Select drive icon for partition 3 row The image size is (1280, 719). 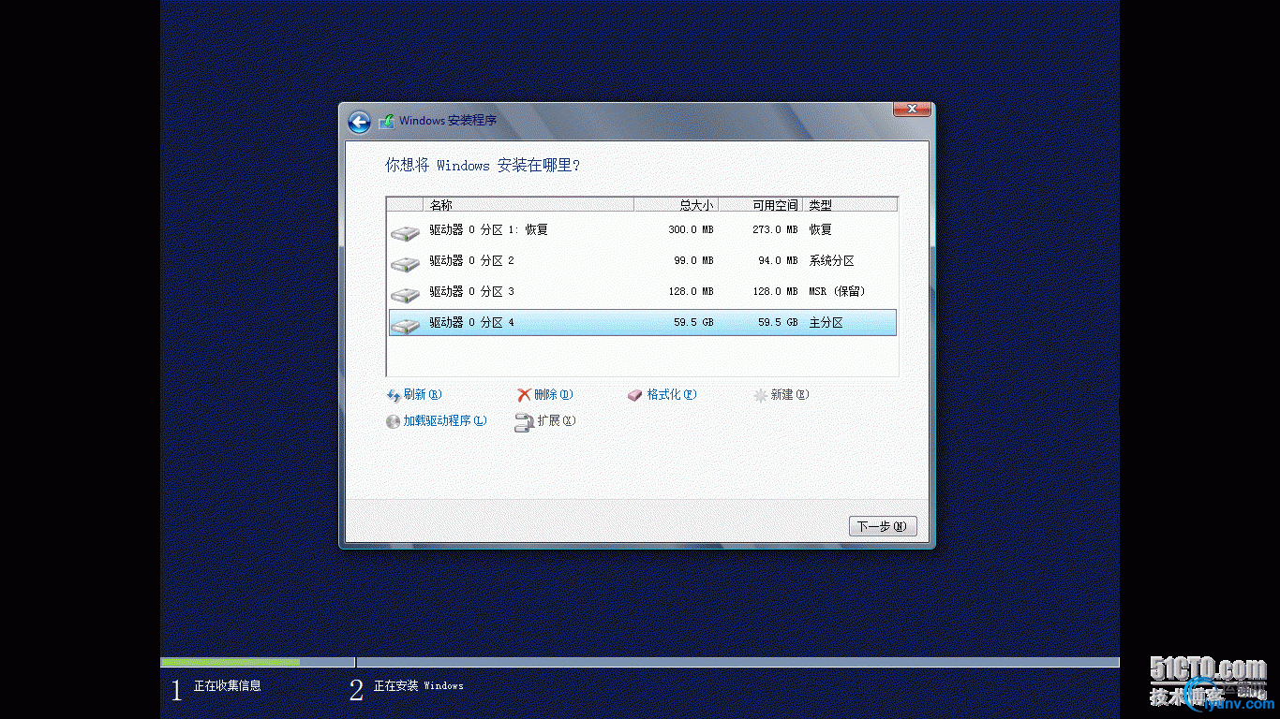405,293
